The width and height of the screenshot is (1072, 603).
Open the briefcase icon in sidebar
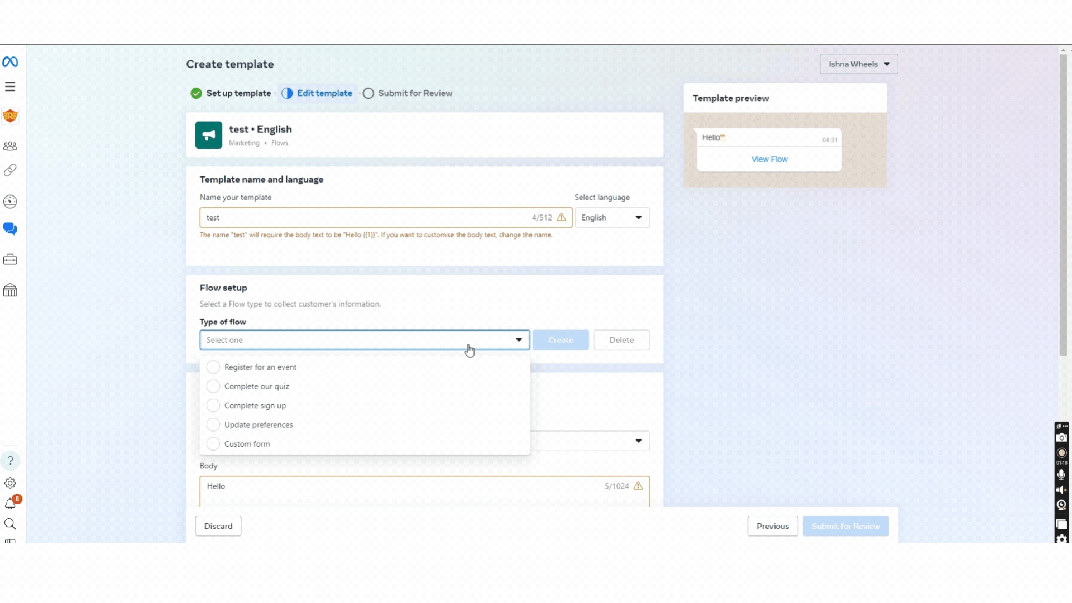click(x=10, y=260)
